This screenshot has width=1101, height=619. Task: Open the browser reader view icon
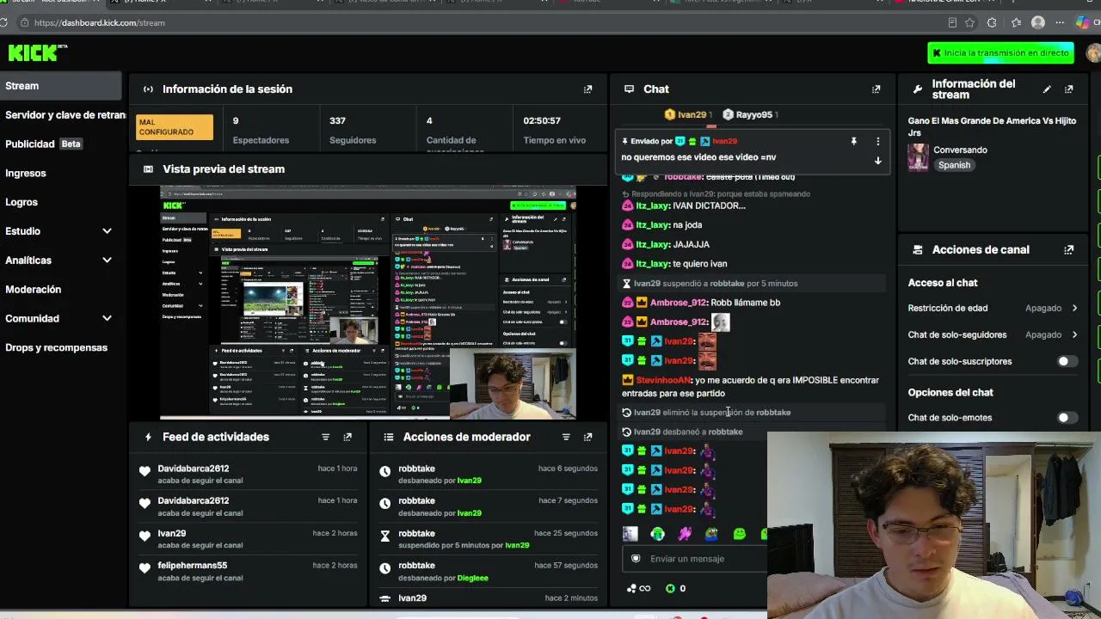coord(952,23)
